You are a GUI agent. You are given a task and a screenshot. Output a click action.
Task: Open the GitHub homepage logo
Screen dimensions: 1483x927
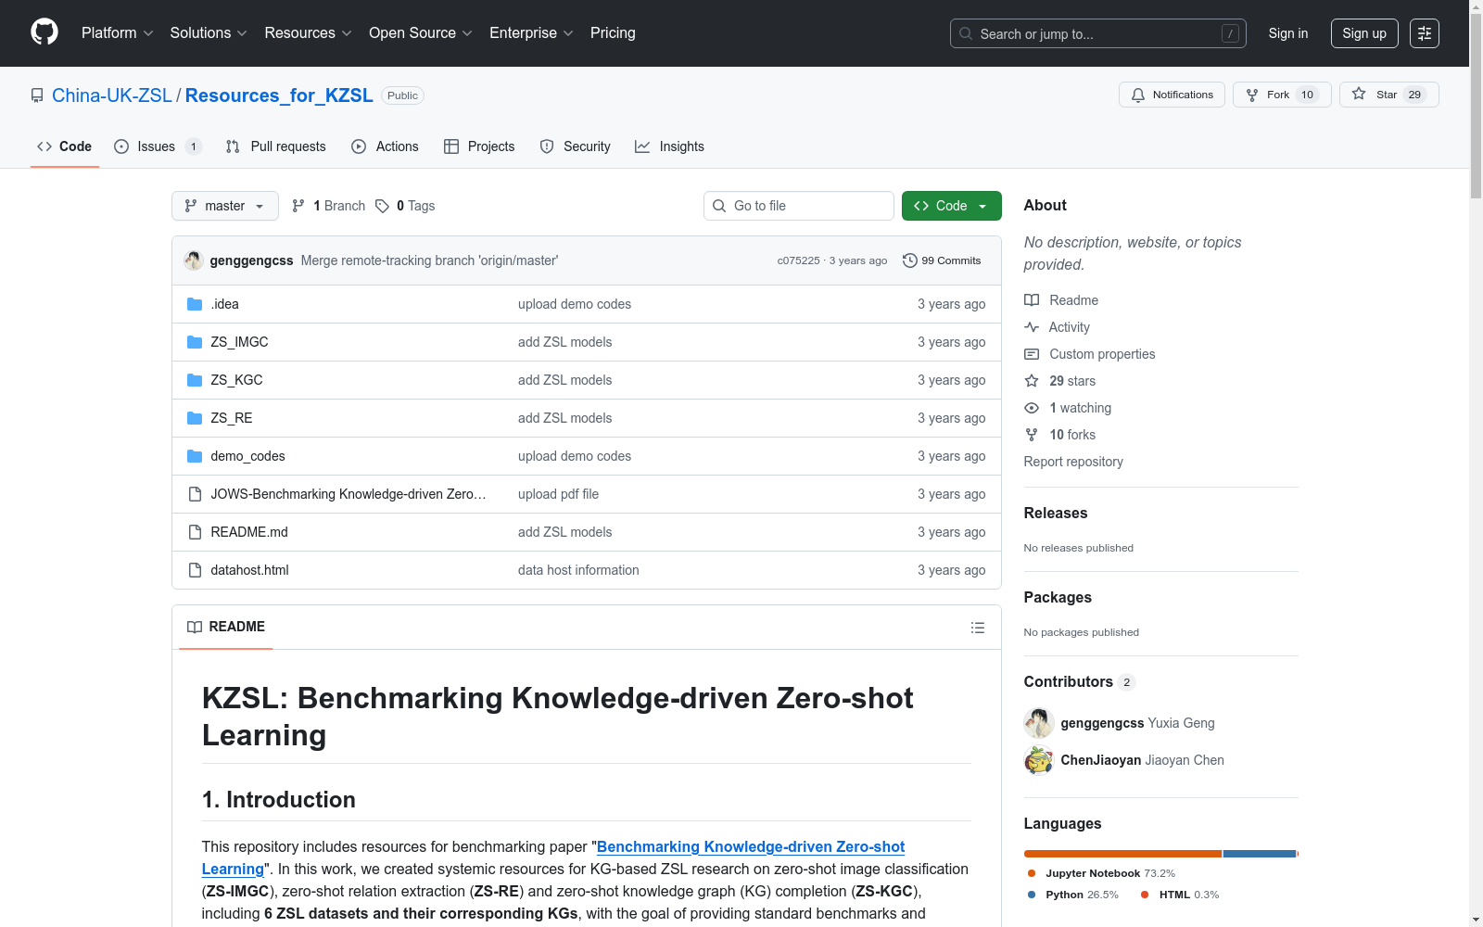pyautogui.click(x=44, y=32)
